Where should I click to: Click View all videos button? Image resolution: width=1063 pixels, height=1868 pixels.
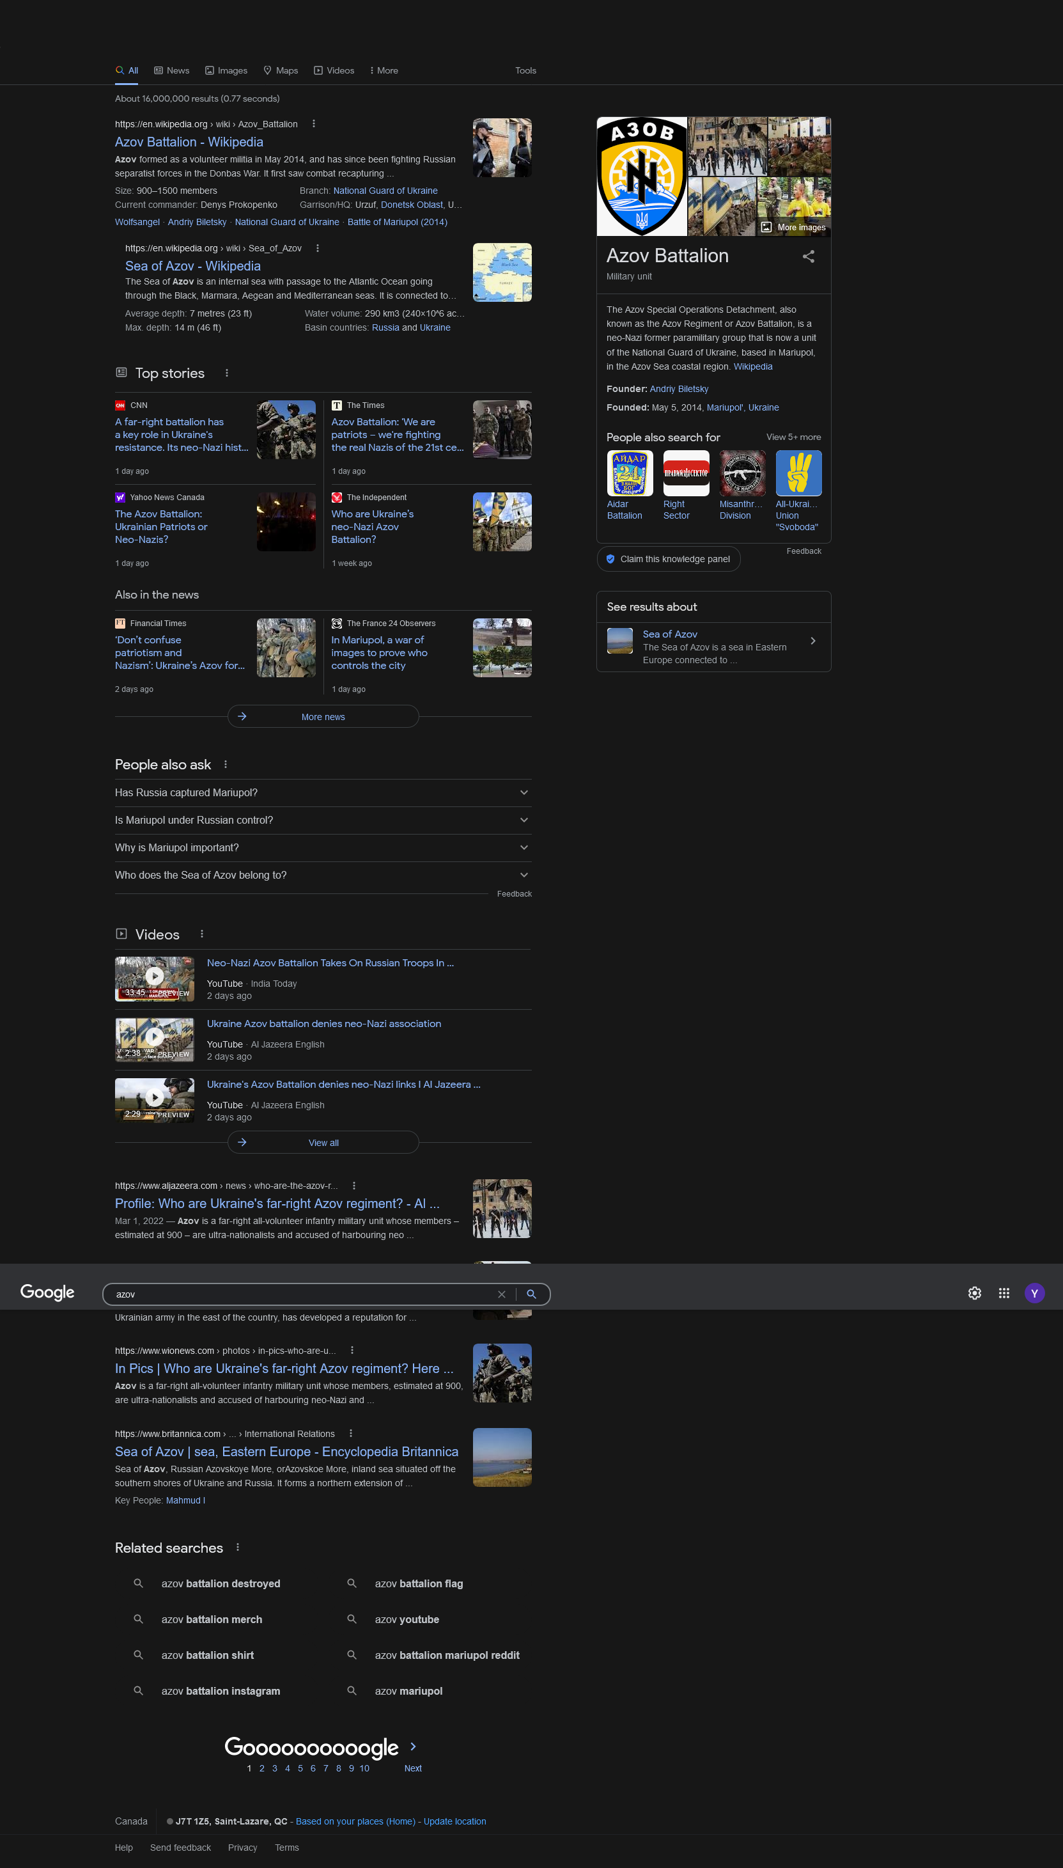pyautogui.click(x=323, y=1142)
